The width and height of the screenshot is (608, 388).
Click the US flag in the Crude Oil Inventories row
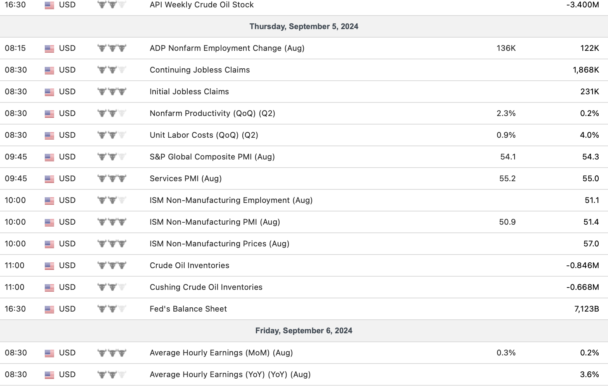[x=49, y=266]
